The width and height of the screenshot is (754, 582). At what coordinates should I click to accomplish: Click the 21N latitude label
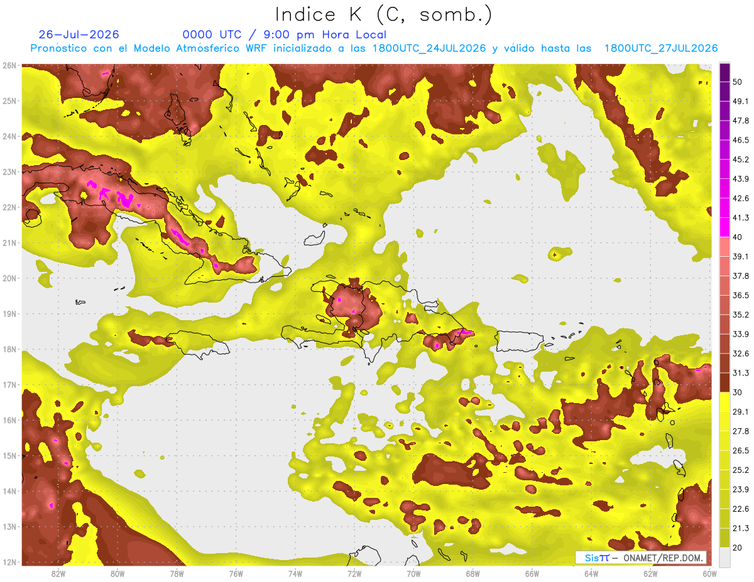click(9, 243)
